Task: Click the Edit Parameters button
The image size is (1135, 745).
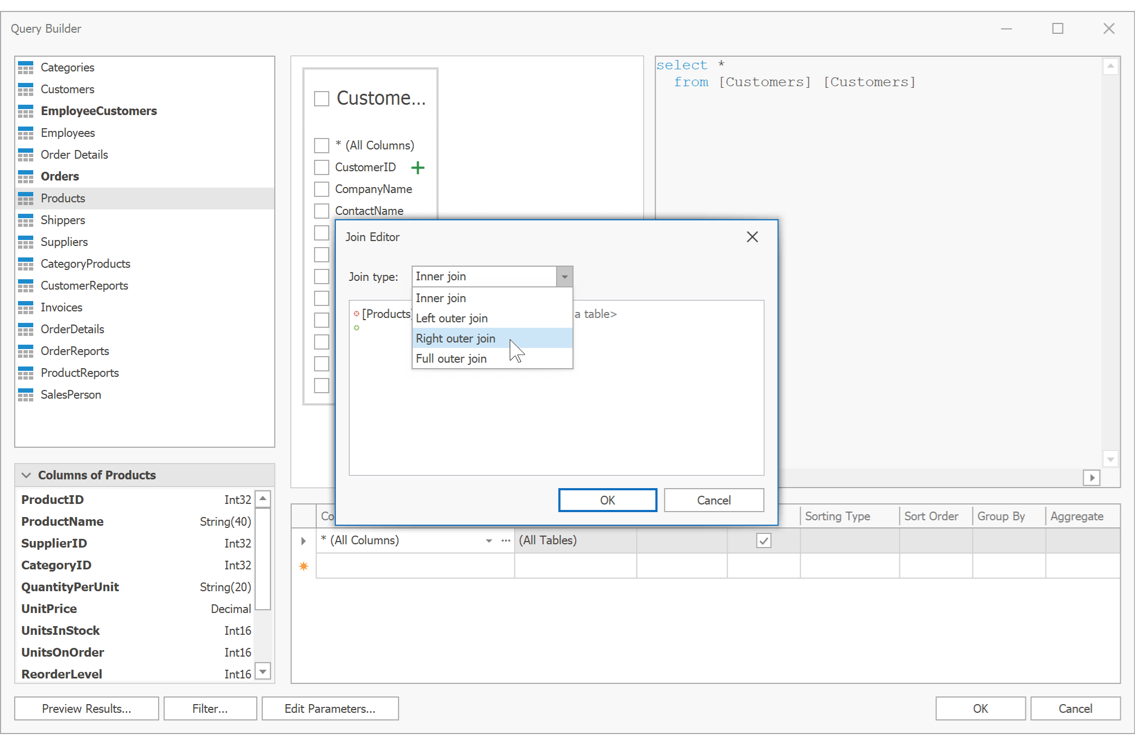Action: (330, 708)
